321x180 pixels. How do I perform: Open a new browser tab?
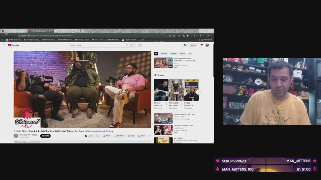tap(83, 31)
